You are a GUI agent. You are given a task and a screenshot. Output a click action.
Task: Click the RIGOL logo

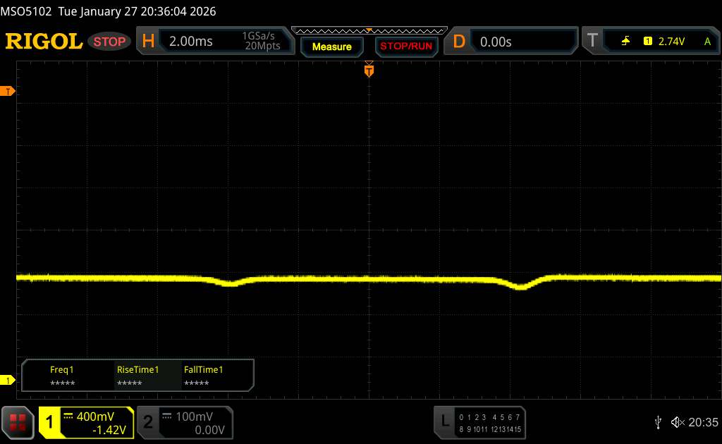click(44, 42)
